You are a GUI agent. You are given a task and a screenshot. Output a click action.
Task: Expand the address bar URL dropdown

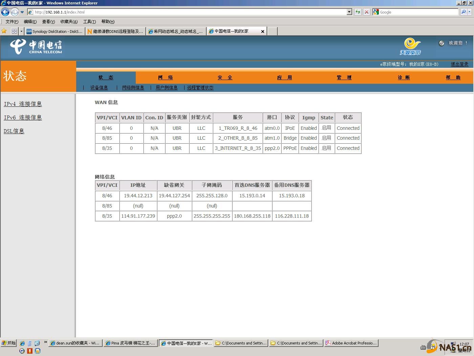tap(349, 12)
